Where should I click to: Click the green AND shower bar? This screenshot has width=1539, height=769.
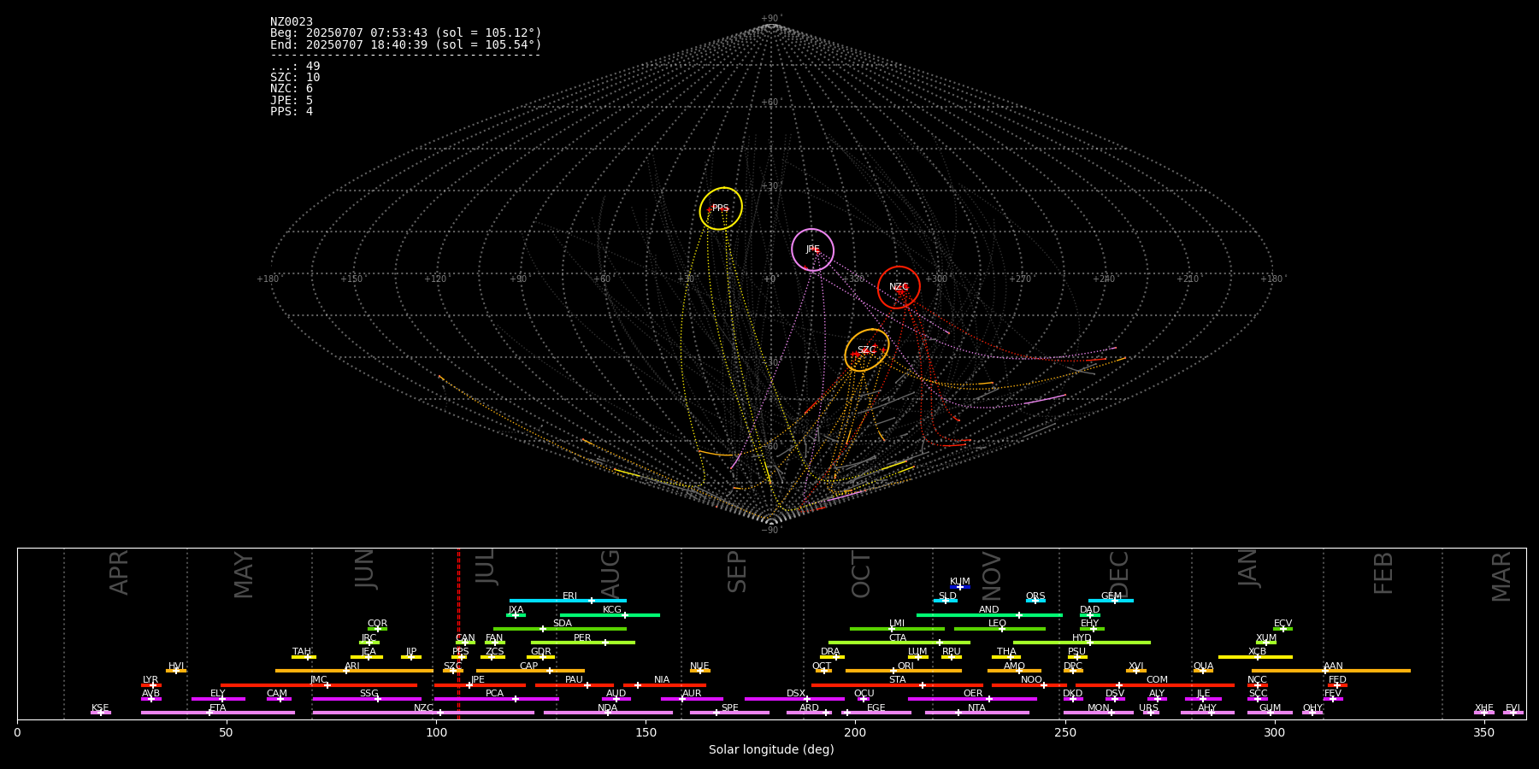click(989, 614)
